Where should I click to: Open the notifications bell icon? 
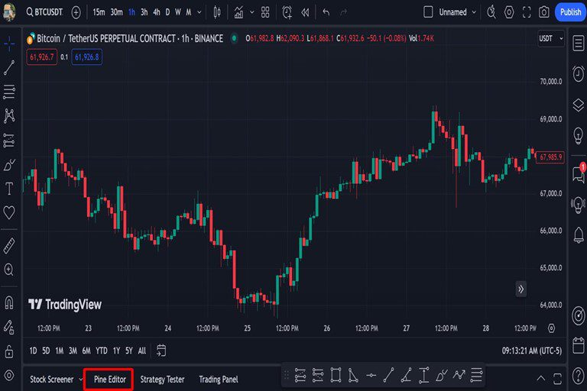[578, 235]
